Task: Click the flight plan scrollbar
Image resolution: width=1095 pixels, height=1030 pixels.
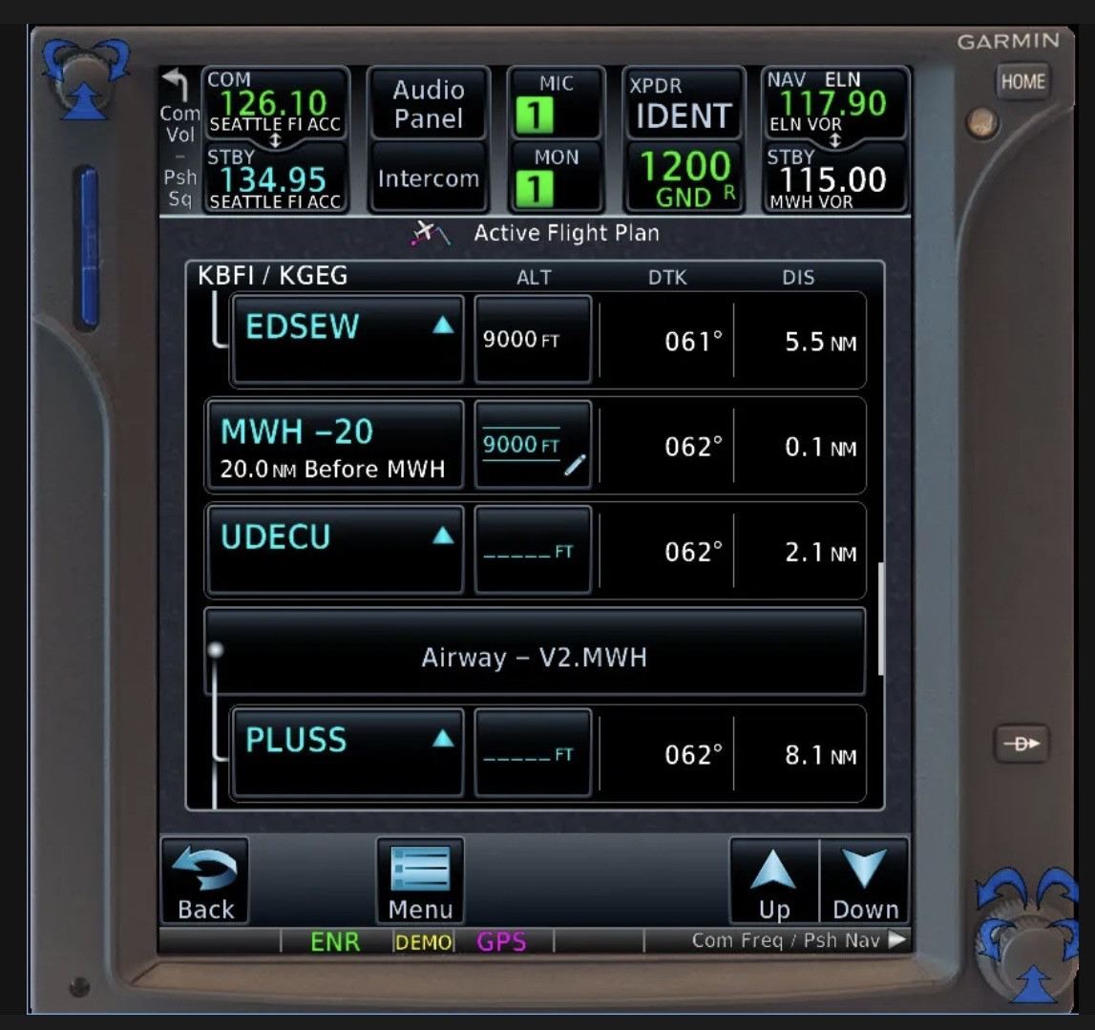Action: tap(880, 619)
